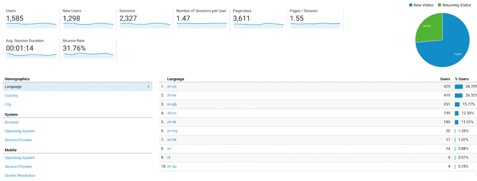The height and width of the screenshot is (181, 477).
Task: Click the 419 users value for zh-tw
Action: (447, 95)
